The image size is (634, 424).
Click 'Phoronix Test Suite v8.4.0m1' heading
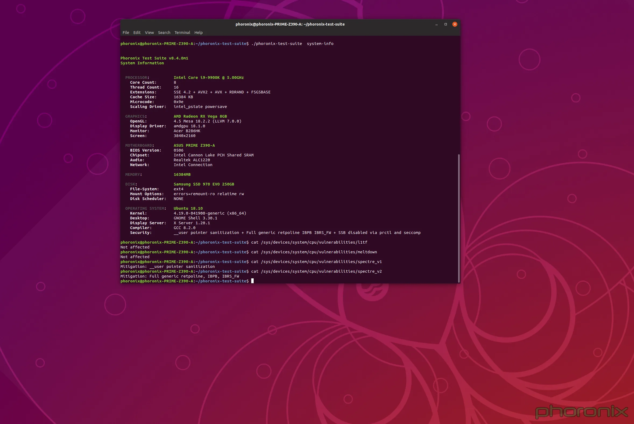click(154, 58)
